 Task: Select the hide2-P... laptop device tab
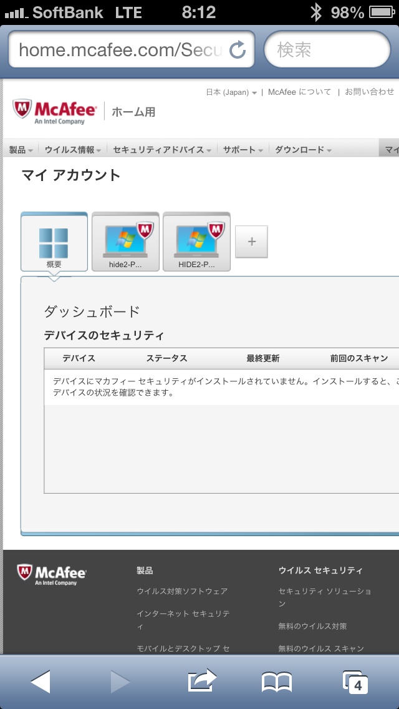[125, 242]
